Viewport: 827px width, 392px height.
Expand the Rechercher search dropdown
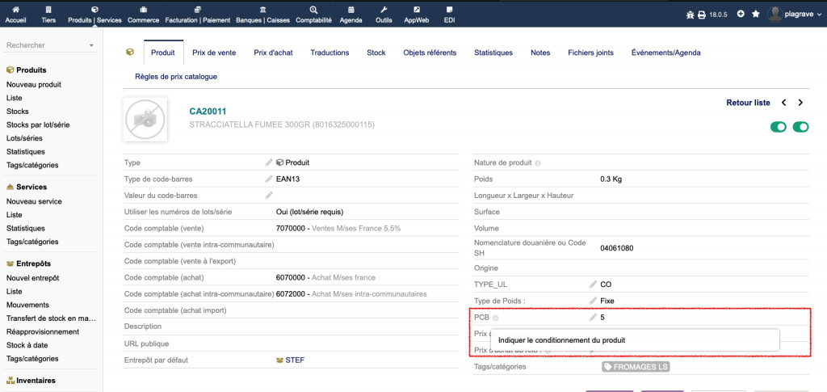pos(91,46)
